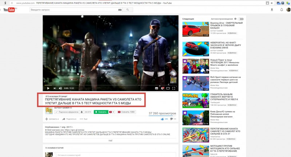Click the upload video arrow icon
Screen dimensions: 291x157
(x=272, y=10)
